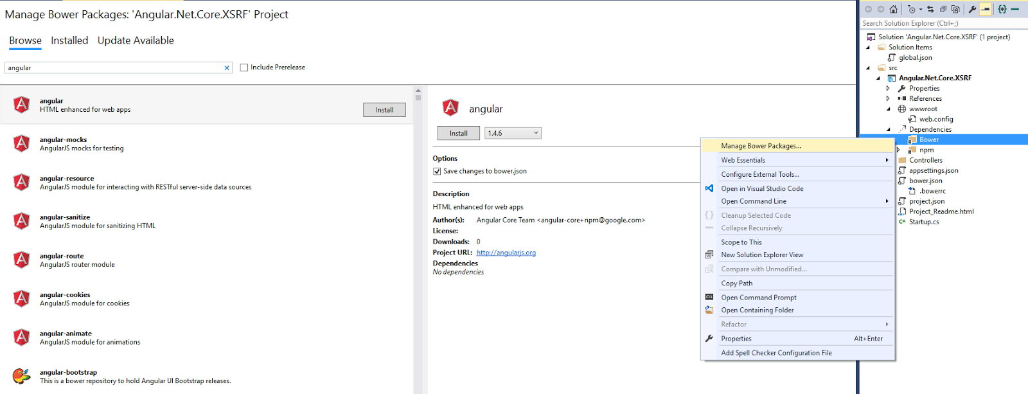Switch to the Browse tab
The height and width of the screenshot is (394, 1028).
[25, 40]
